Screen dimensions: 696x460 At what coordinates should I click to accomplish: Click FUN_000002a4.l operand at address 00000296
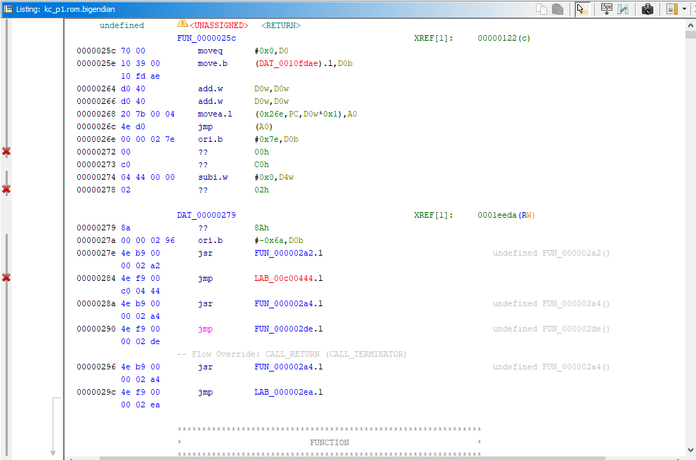click(289, 367)
